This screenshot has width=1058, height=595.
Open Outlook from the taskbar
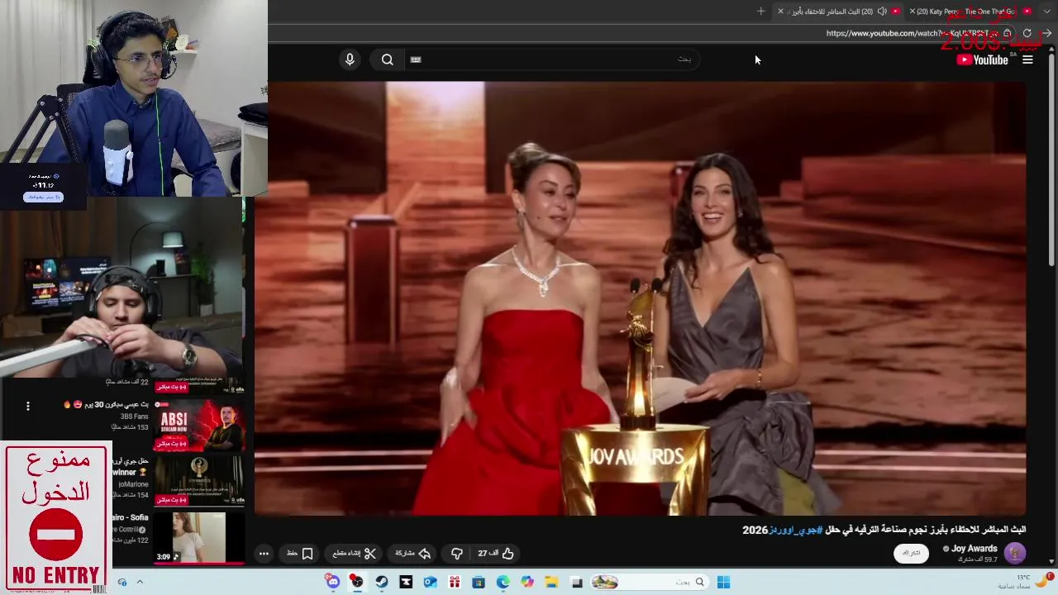pyautogui.click(x=430, y=583)
